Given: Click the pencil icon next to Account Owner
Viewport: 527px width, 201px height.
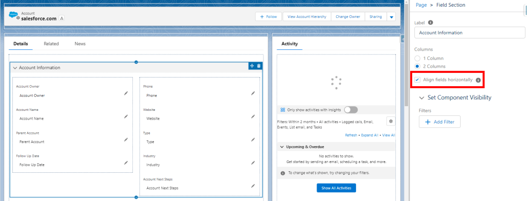Looking at the screenshot, I should click(126, 93).
